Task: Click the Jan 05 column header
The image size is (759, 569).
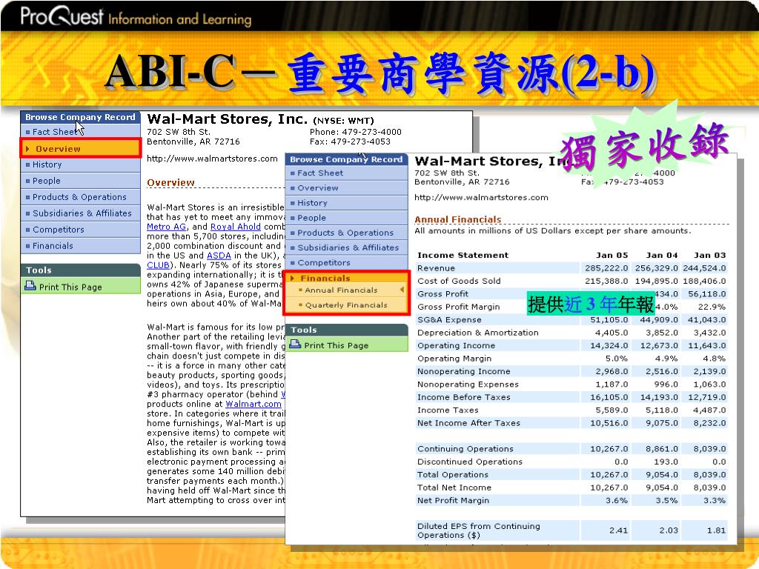Action: click(611, 256)
